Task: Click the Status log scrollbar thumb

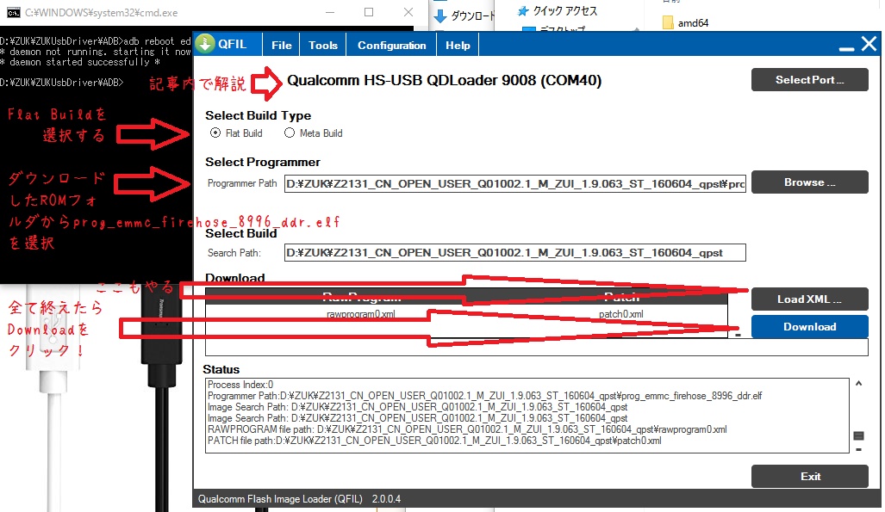Action: coord(858,435)
